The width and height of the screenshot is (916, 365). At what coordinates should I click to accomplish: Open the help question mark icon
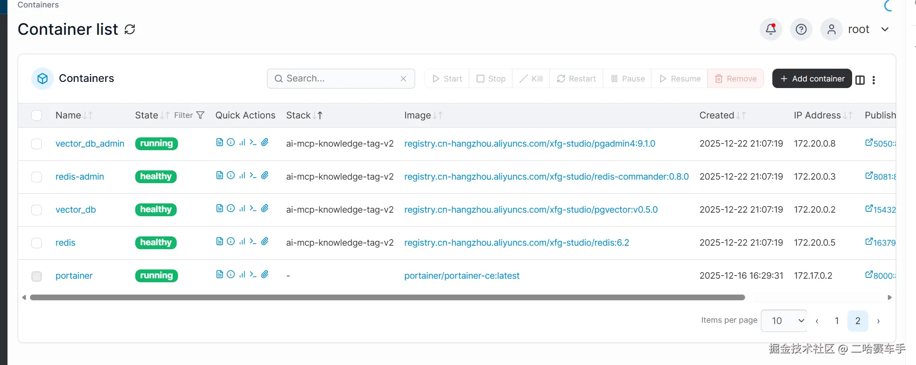[801, 29]
